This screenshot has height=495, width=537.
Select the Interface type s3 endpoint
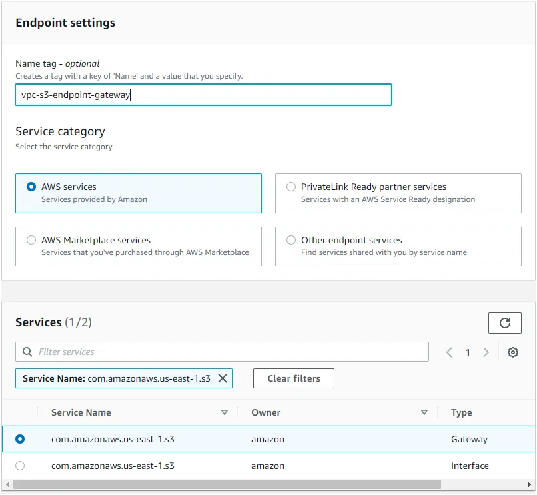20,466
